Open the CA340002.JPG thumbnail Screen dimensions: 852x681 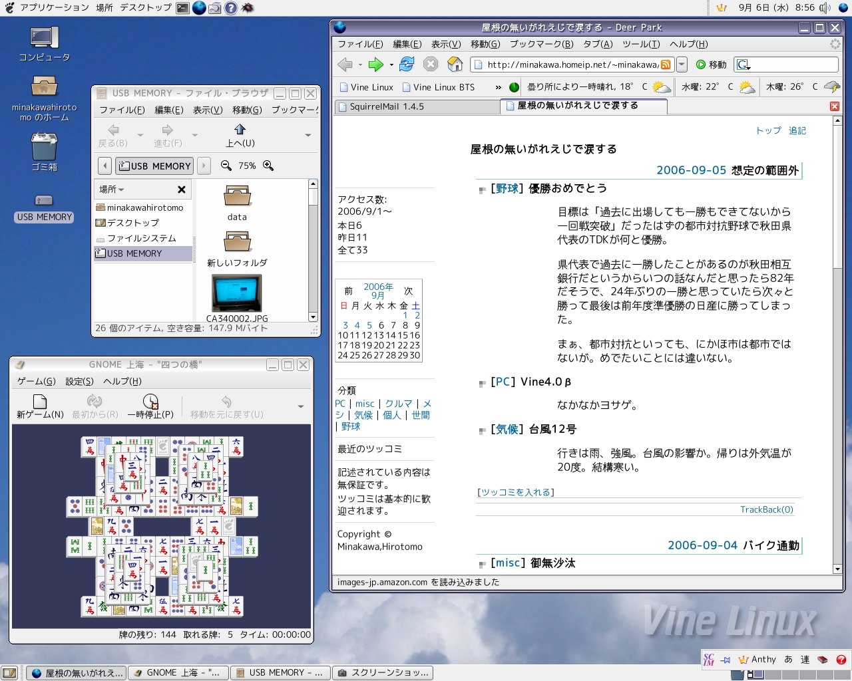coord(237,299)
